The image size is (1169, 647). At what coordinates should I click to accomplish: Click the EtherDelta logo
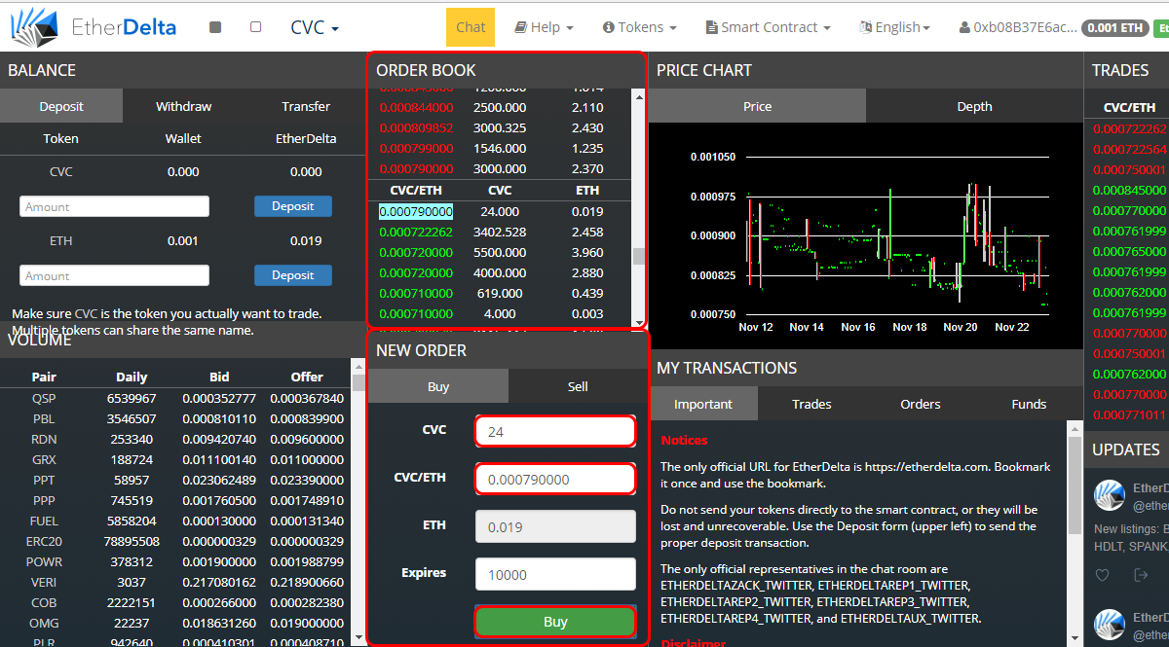[94, 26]
